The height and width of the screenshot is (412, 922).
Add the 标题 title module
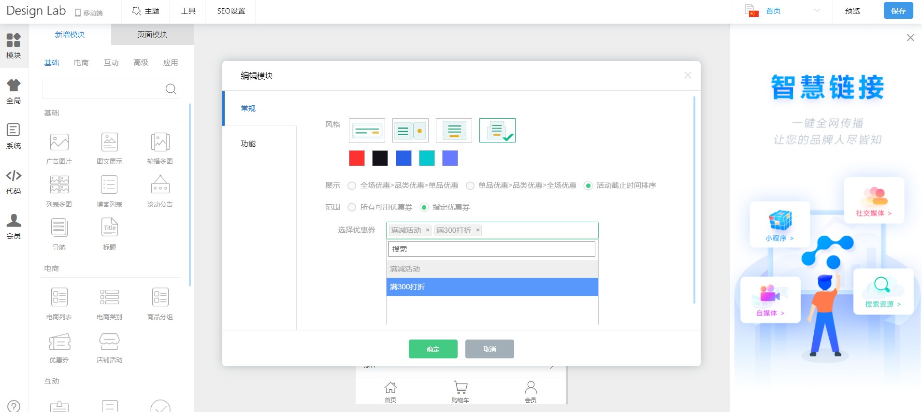[110, 234]
